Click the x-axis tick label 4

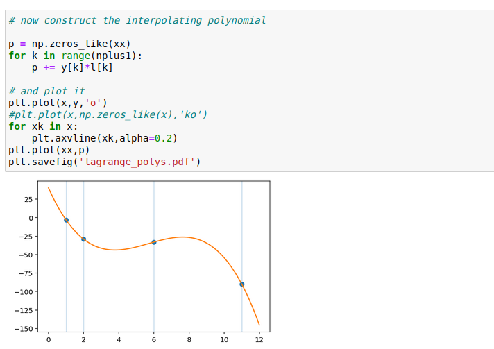[x=119, y=340]
